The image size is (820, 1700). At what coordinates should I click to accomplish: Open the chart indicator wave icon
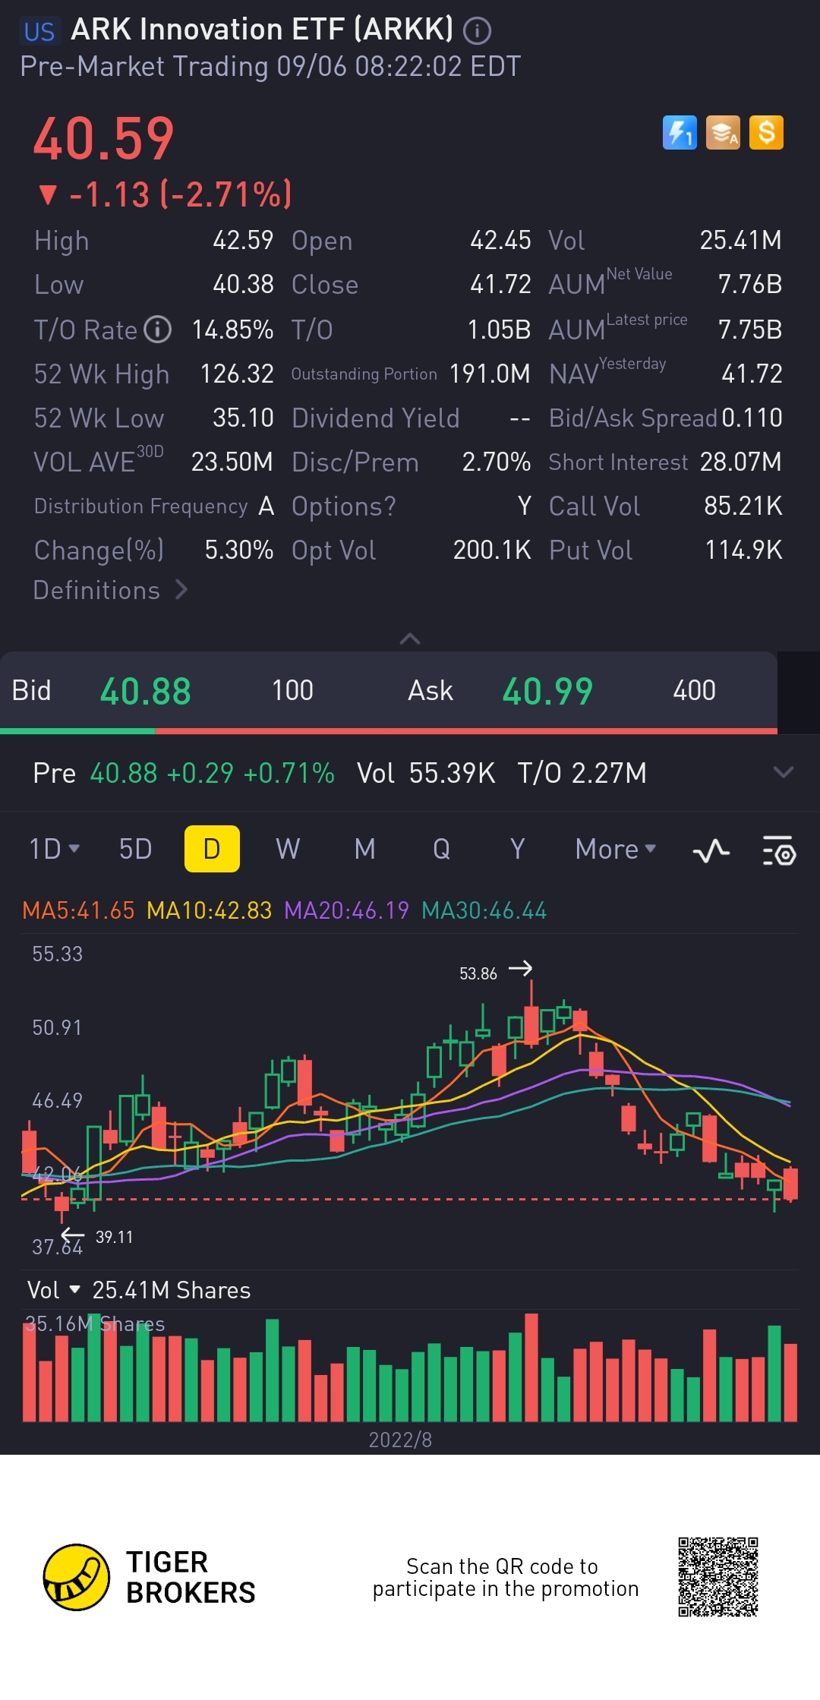pyautogui.click(x=711, y=850)
